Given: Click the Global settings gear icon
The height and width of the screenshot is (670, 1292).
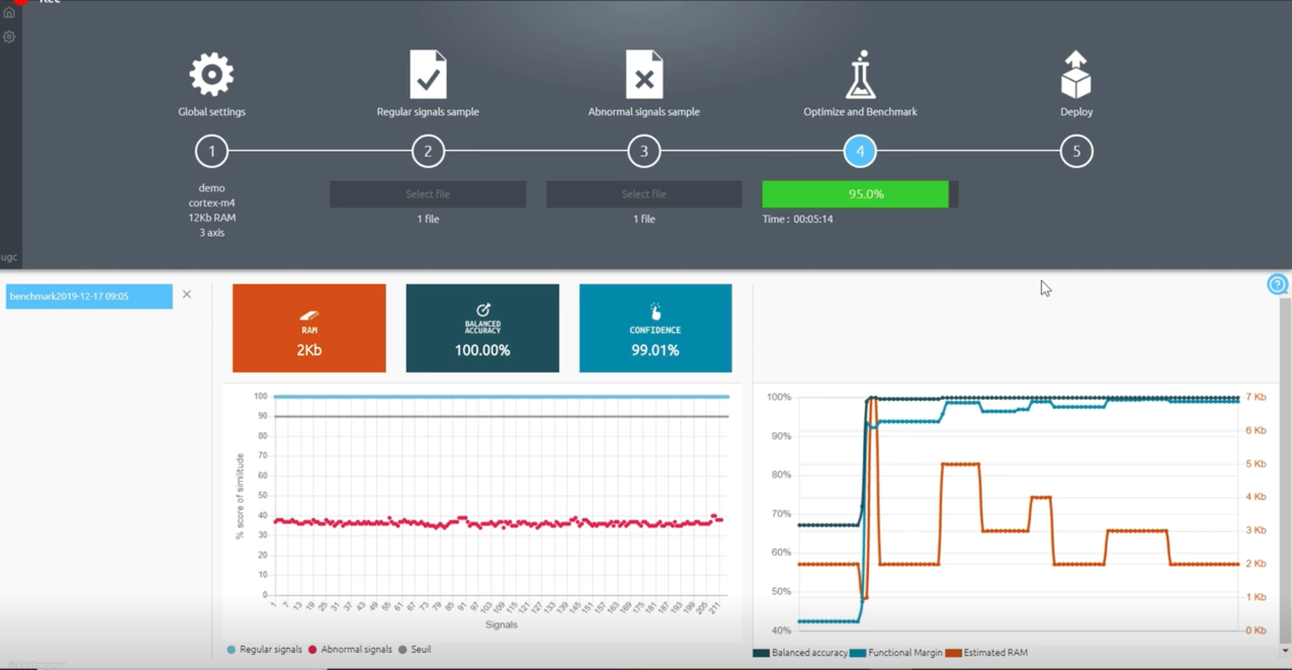Looking at the screenshot, I should point(211,74).
